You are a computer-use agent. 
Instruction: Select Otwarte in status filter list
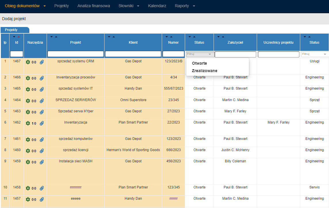coord(199,63)
